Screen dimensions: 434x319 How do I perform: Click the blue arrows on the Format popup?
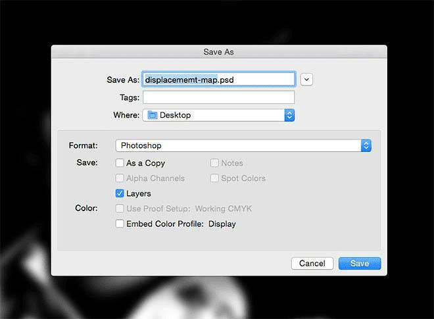(x=366, y=145)
